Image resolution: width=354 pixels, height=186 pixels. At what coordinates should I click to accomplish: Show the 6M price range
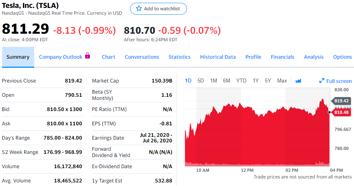click(227, 81)
